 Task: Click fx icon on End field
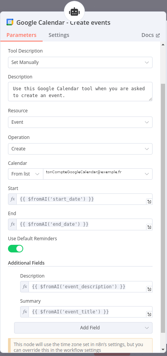tap(13, 224)
